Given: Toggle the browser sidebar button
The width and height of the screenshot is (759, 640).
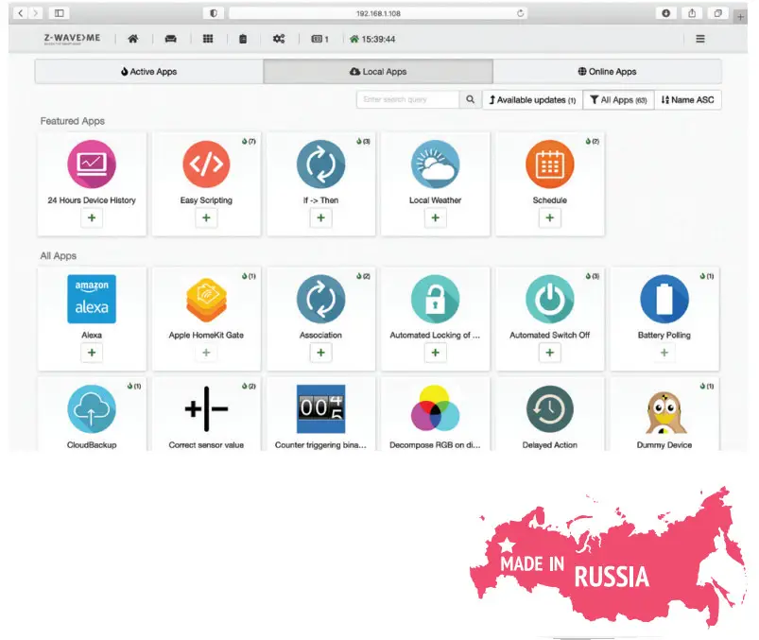Looking at the screenshot, I should pyautogui.click(x=59, y=13).
